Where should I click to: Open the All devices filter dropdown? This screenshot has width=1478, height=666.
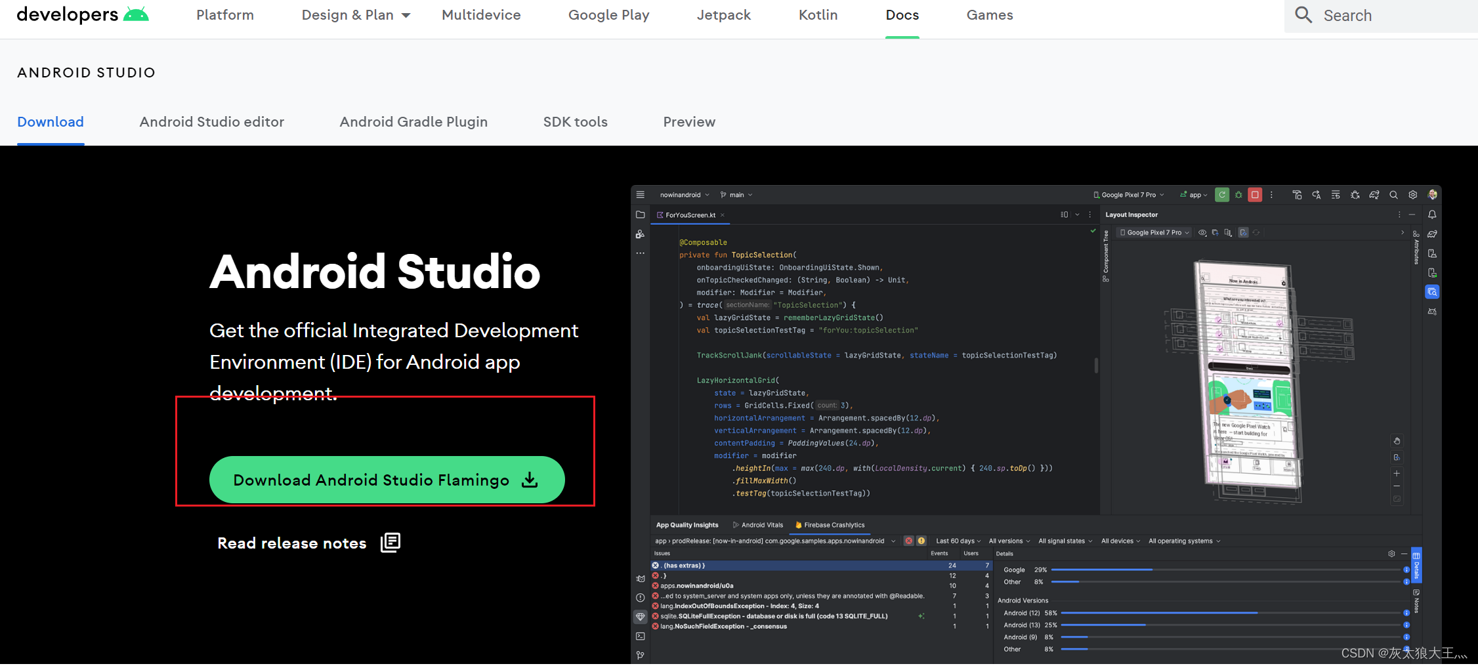(x=1121, y=541)
